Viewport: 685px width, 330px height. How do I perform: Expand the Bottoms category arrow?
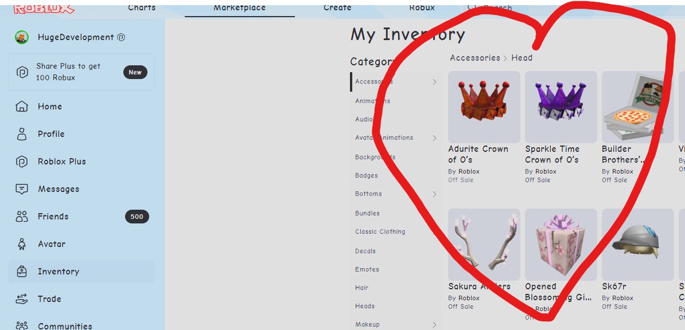click(x=434, y=194)
